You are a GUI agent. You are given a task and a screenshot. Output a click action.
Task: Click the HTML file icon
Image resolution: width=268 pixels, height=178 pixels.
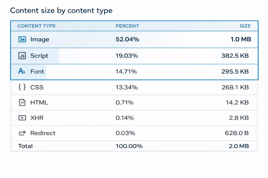pyautogui.click(x=22, y=102)
